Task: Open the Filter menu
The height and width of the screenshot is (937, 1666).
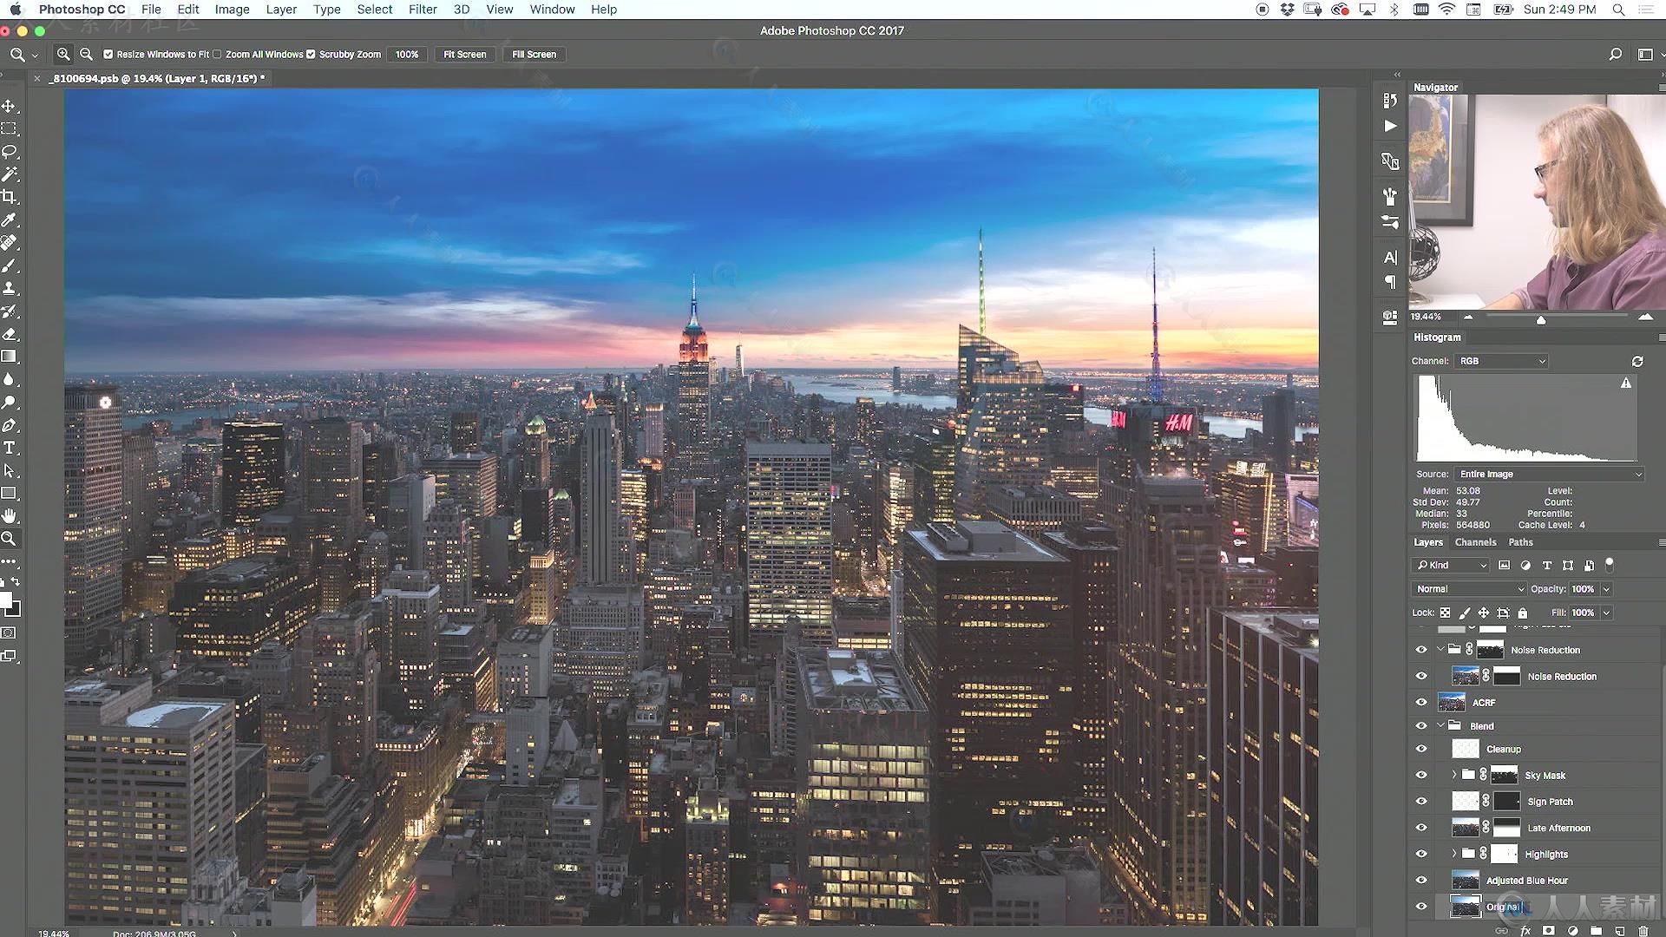Action: (421, 10)
